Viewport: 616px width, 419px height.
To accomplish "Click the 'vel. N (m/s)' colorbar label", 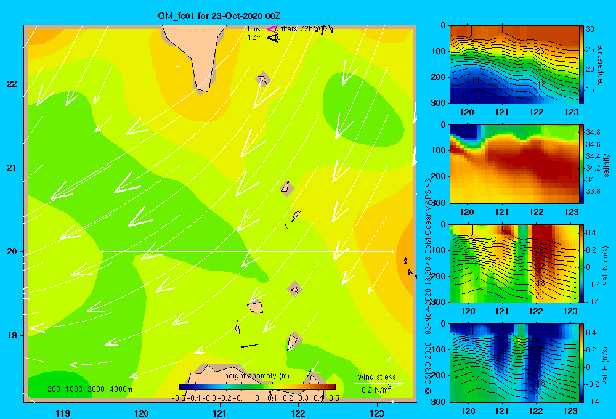I will 606,266.
